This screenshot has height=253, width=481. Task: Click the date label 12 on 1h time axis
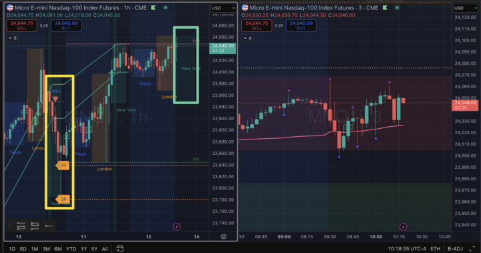[148, 236]
